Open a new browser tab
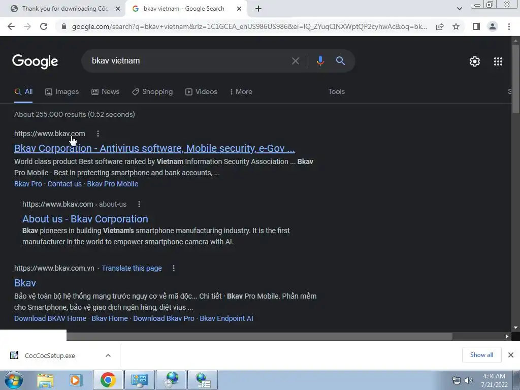Image resolution: width=520 pixels, height=390 pixels. [x=258, y=9]
